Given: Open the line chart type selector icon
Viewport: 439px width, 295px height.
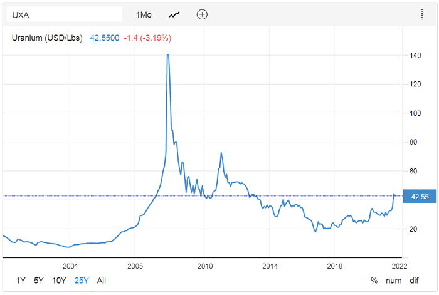Looking at the screenshot, I should pyautogui.click(x=174, y=14).
